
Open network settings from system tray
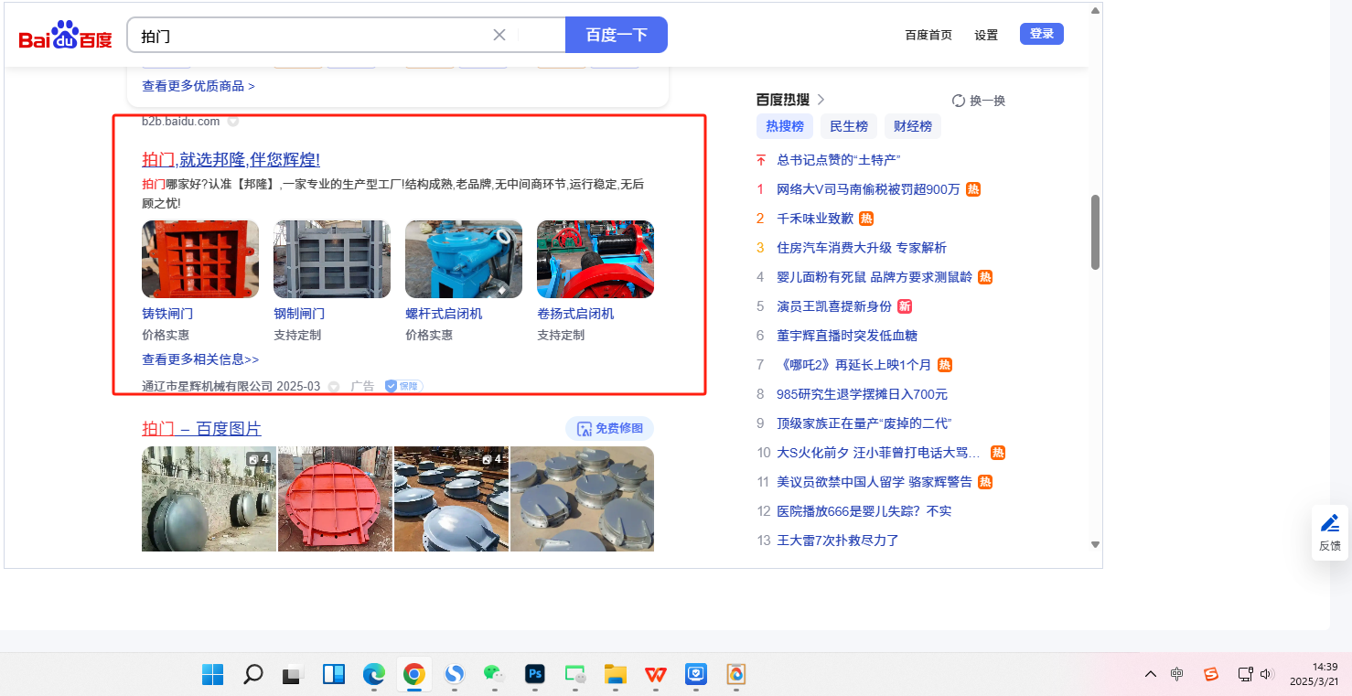point(1245,674)
